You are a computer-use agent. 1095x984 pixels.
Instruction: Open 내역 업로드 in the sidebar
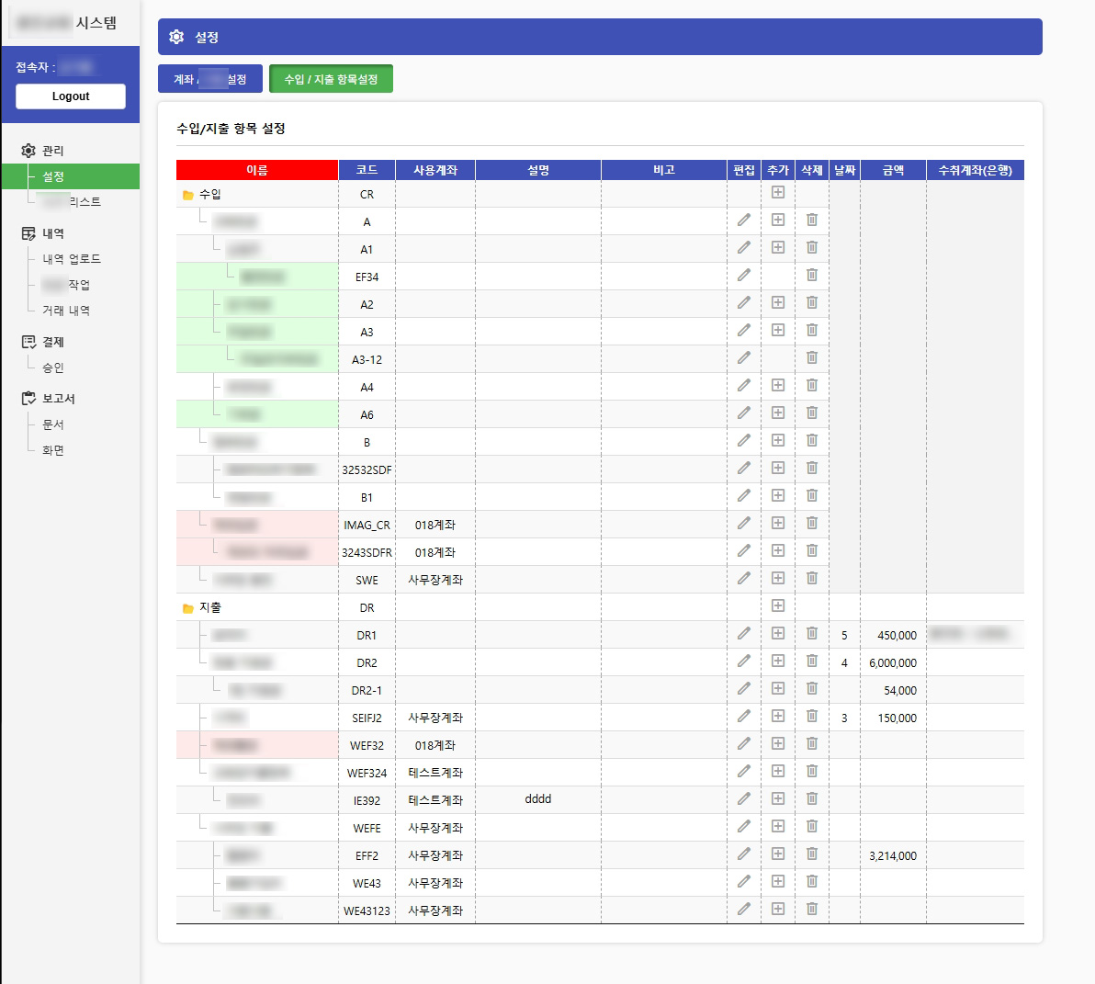pyautogui.click(x=72, y=259)
